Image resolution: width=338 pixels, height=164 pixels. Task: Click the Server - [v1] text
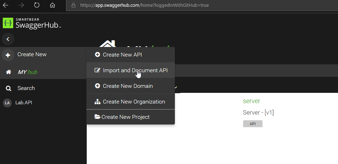point(258,112)
